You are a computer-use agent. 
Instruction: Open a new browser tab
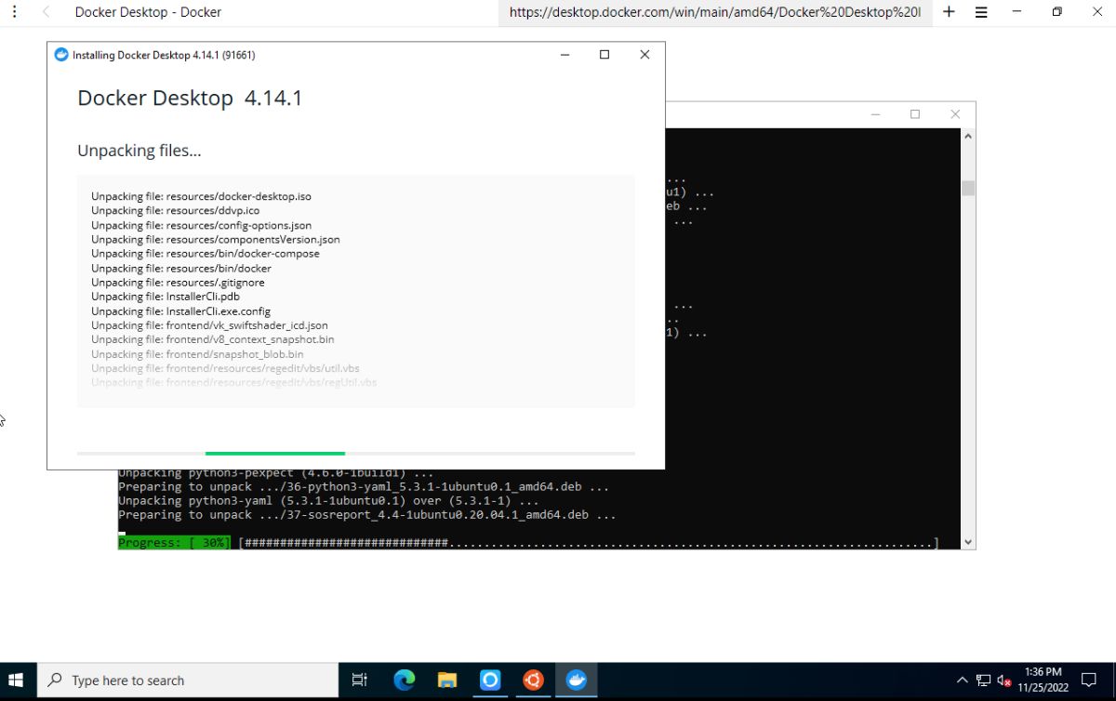[949, 12]
